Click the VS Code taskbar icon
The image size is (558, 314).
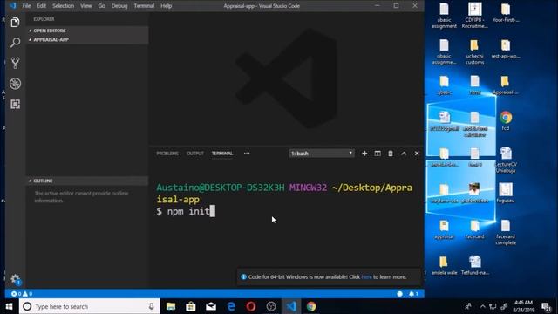click(x=291, y=306)
